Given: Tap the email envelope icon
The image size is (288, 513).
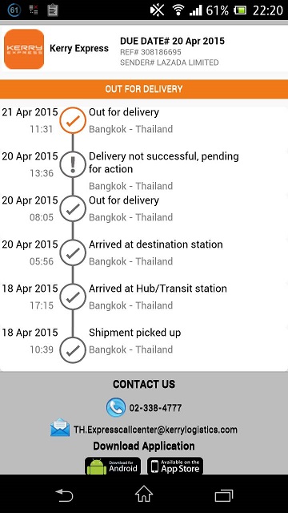Looking at the screenshot, I should [60, 427].
